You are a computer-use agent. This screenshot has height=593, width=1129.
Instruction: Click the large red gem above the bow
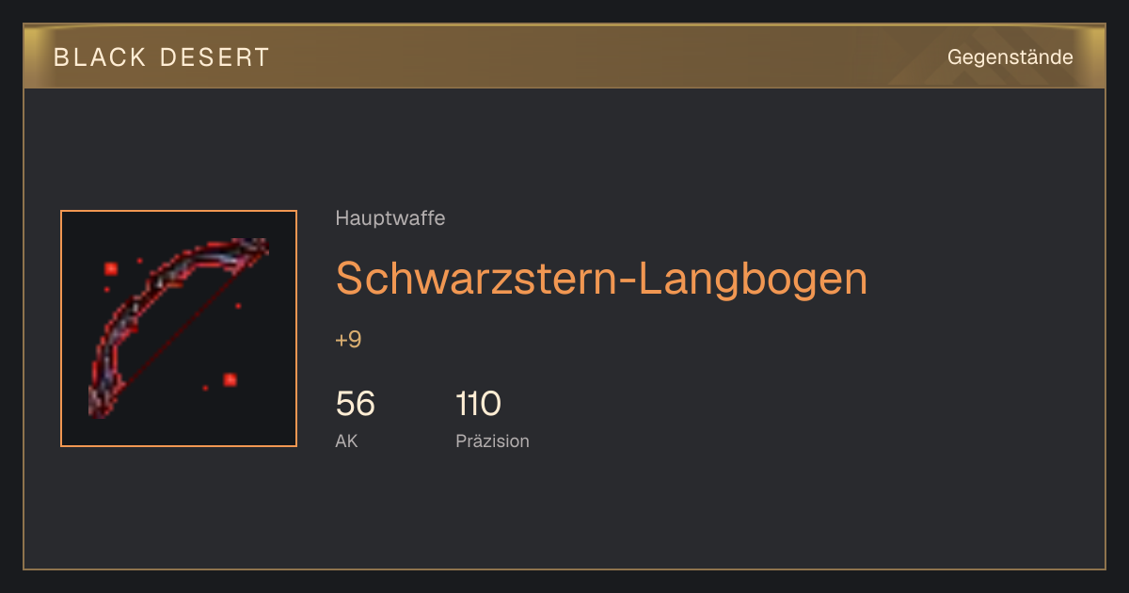coord(111,269)
